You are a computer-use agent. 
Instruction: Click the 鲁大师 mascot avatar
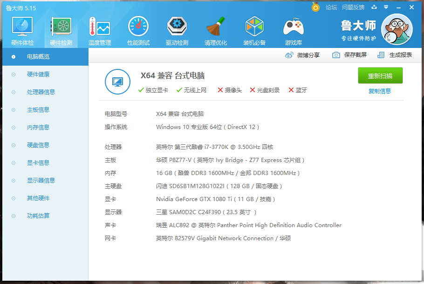[397, 29]
